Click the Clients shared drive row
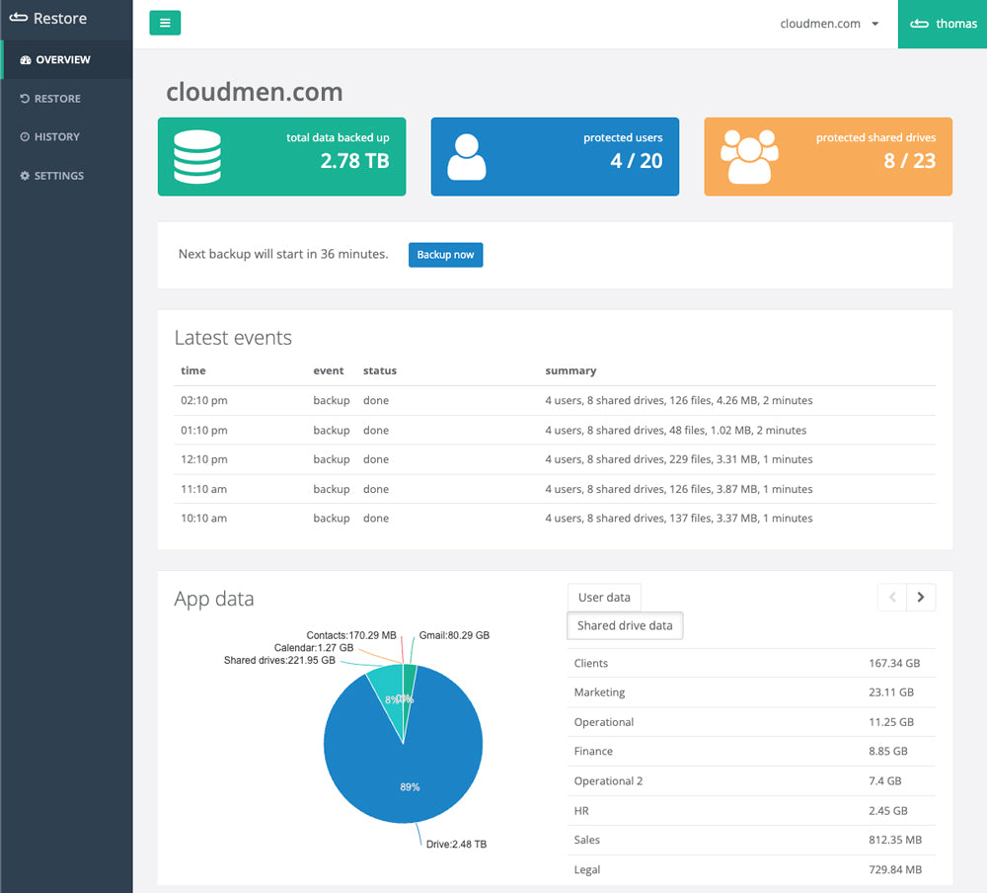The width and height of the screenshot is (987, 893). (751, 664)
